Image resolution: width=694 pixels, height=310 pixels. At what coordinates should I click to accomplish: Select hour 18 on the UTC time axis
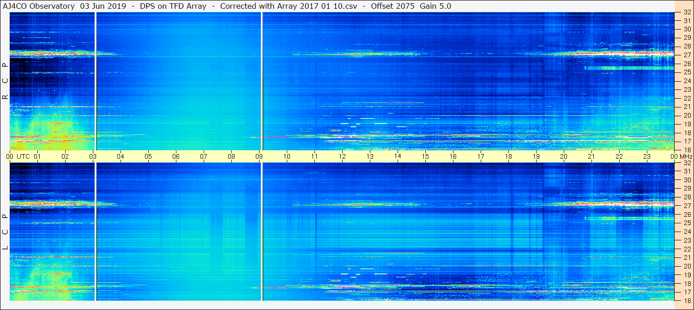[508, 156]
